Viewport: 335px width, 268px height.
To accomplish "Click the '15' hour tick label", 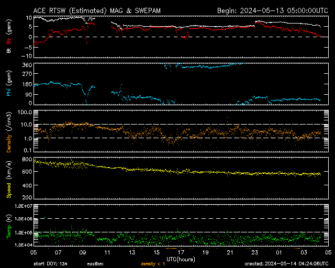I will coord(157,252).
